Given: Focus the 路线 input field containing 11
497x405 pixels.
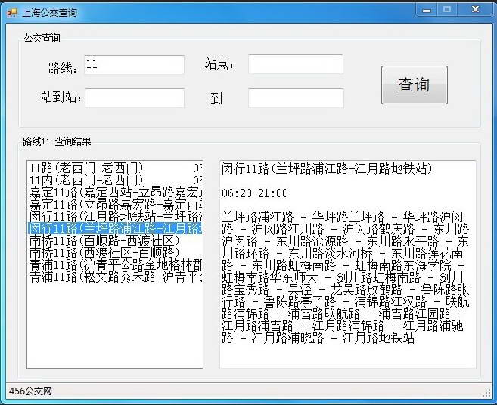Looking at the screenshot, I should tap(133, 65).
